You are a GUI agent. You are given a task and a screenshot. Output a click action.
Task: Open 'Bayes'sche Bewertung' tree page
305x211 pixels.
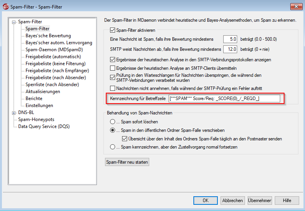48,36
